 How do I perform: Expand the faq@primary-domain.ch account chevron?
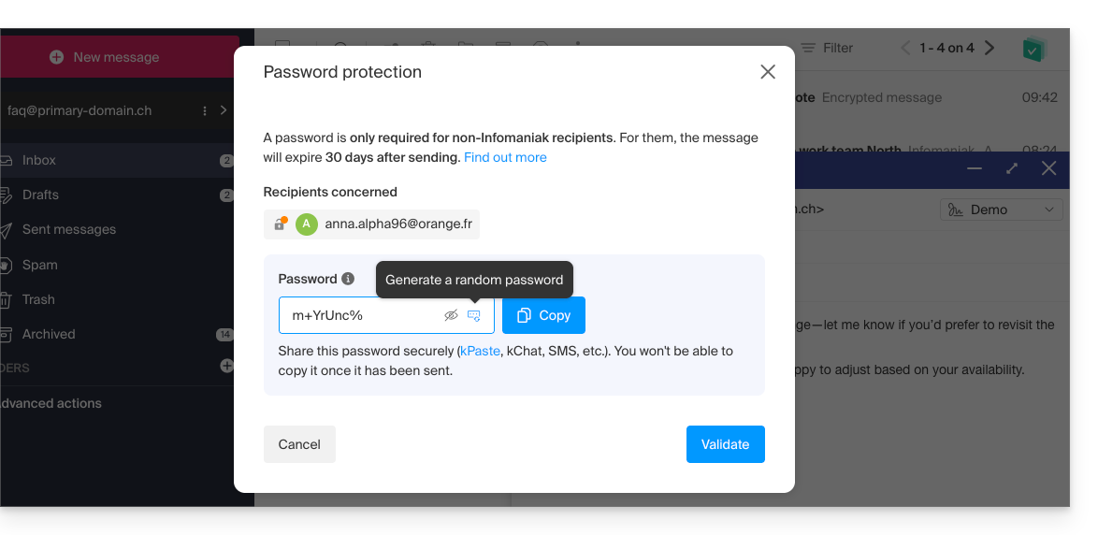pos(224,110)
